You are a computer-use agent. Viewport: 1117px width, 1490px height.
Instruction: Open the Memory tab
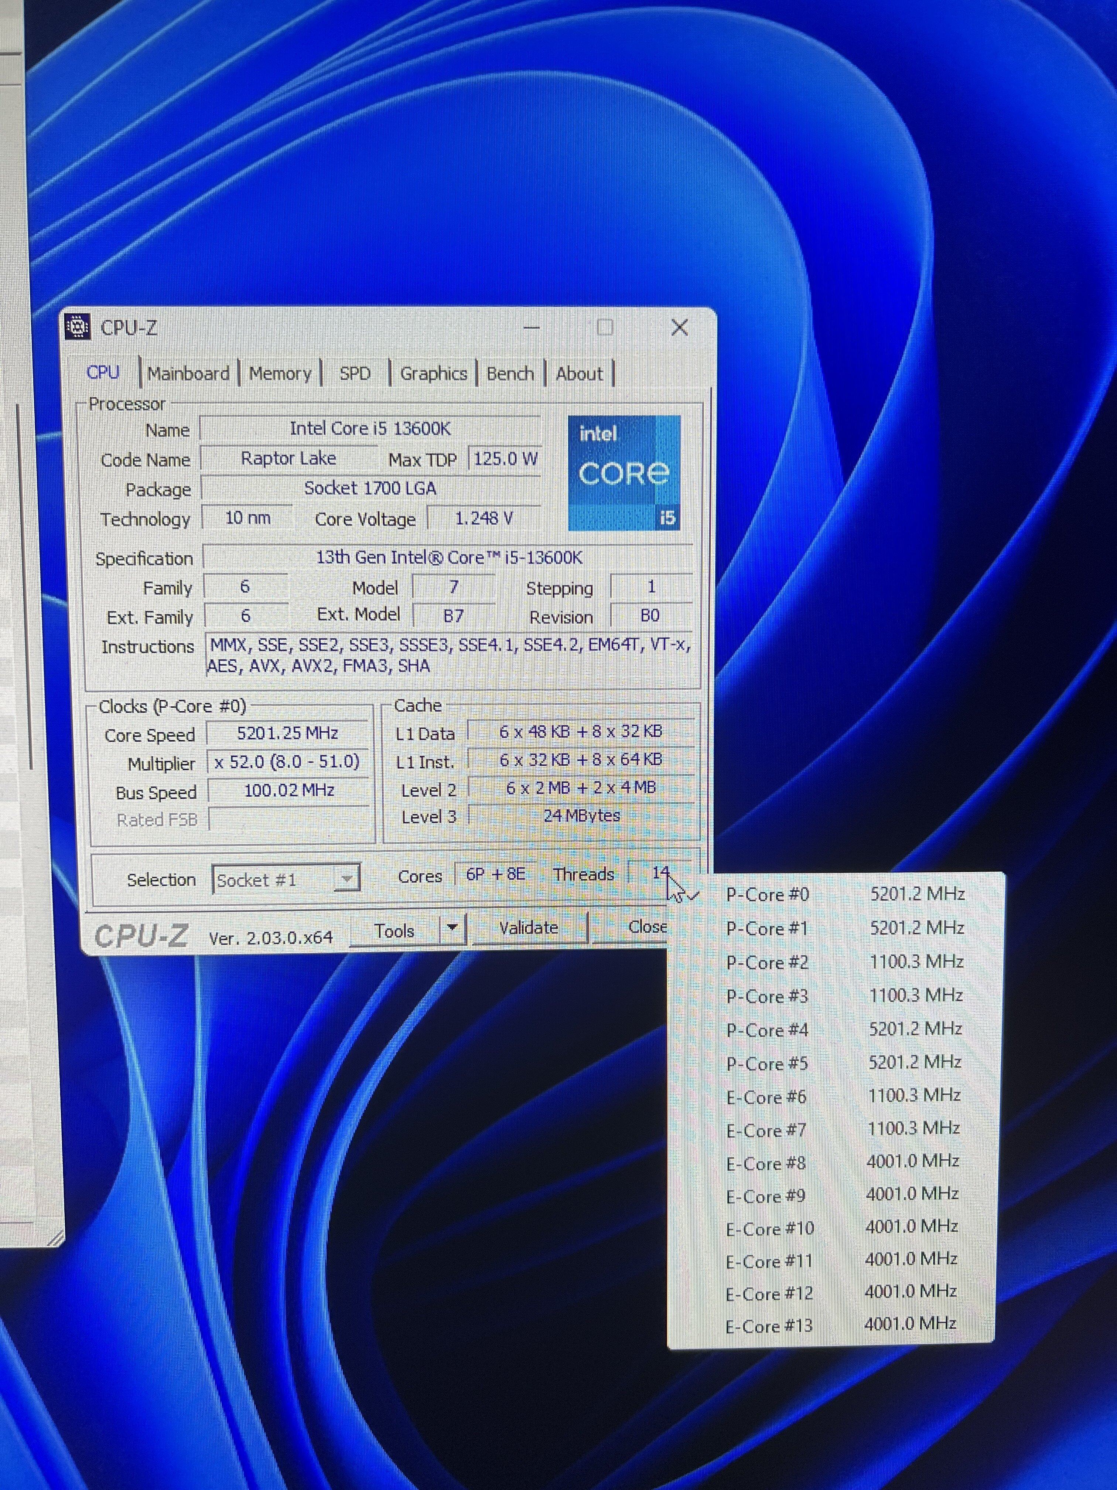tap(280, 373)
